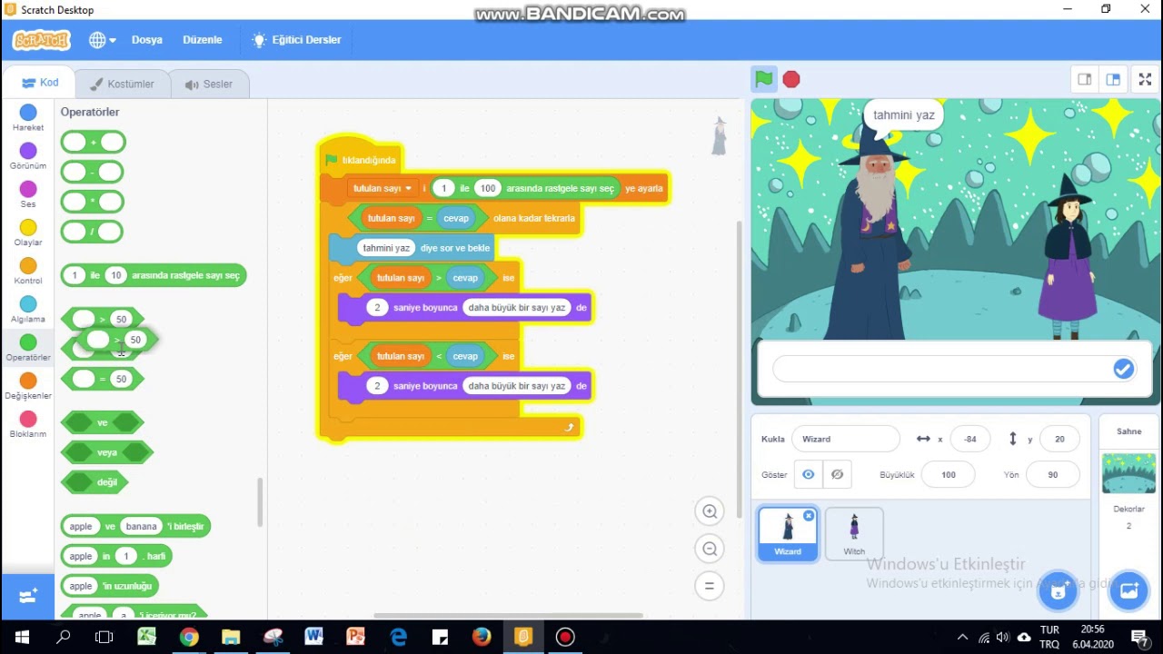Screen dimensions: 1163x654
Task: Select the Operatörler block category
Action: (28, 347)
